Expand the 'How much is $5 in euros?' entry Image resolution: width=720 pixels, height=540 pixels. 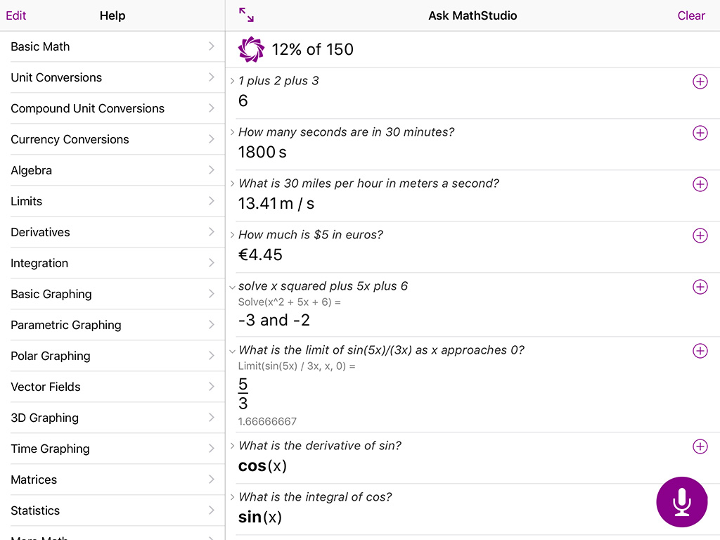pyautogui.click(x=232, y=235)
